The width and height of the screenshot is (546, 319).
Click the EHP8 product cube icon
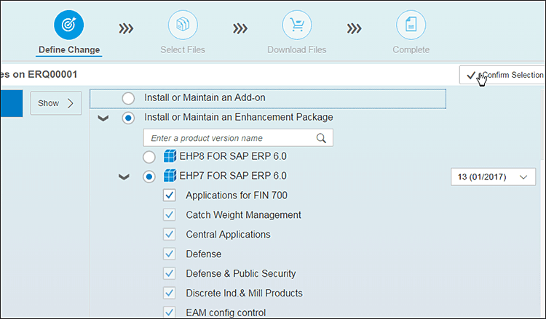pos(170,156)
